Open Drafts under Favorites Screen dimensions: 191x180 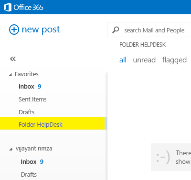pos(27,112)
